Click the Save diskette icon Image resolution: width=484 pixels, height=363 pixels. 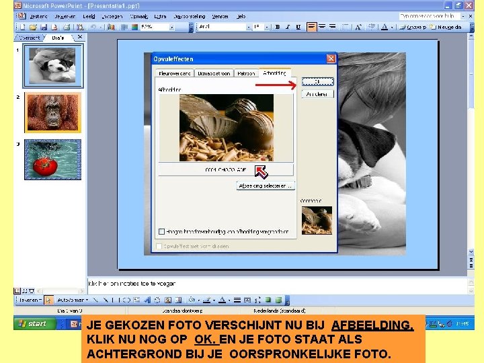(x=44, y=27)
